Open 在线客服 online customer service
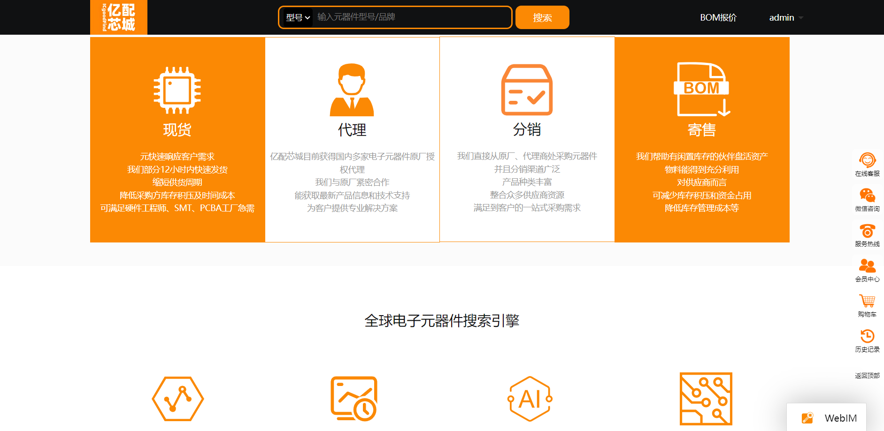This screenshot has width=884, height=431. [x=867, y=164]
